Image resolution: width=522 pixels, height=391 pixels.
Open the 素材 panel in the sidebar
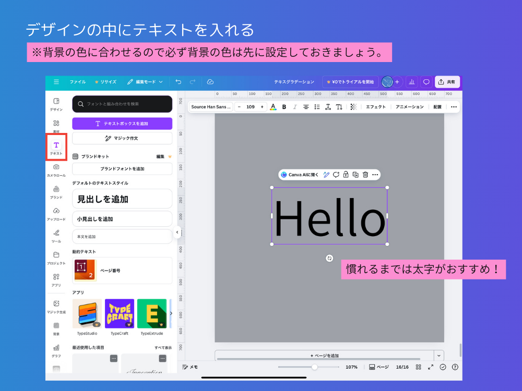pos(56,125)
